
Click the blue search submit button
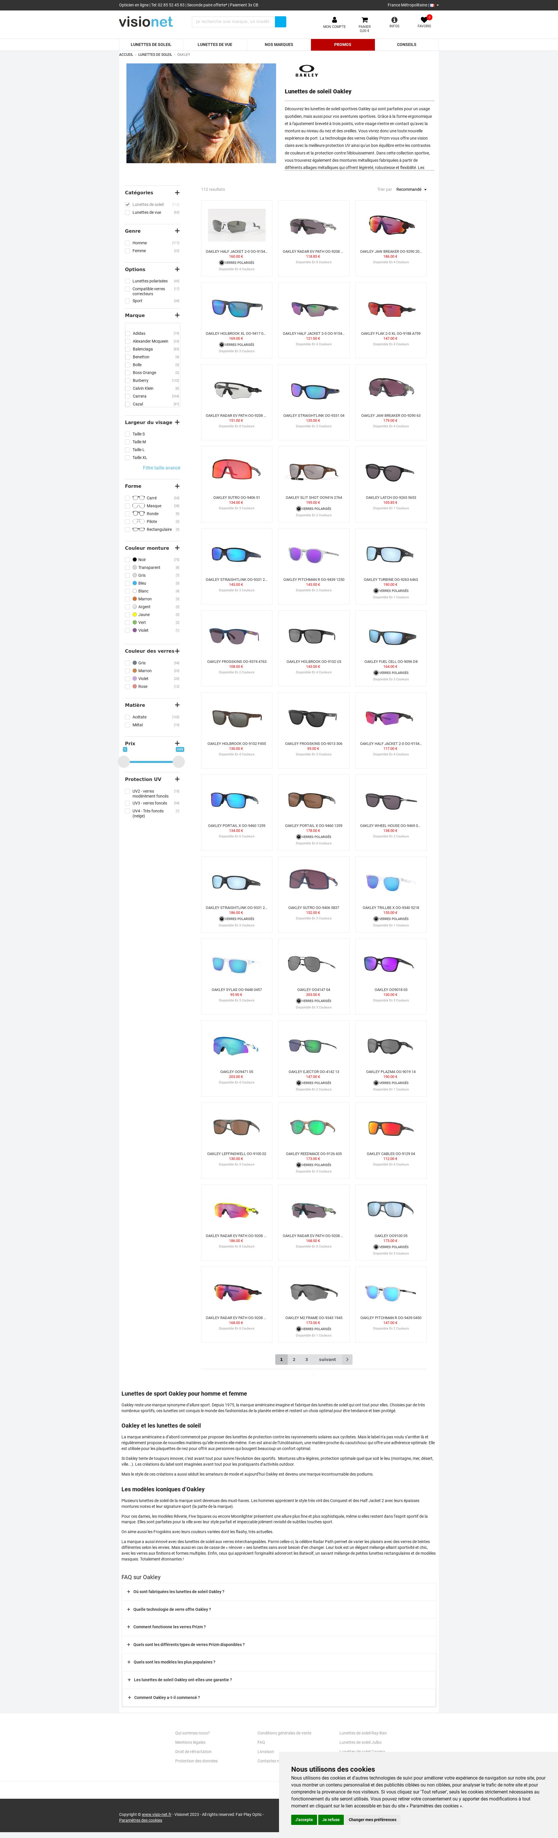(281, 22)
